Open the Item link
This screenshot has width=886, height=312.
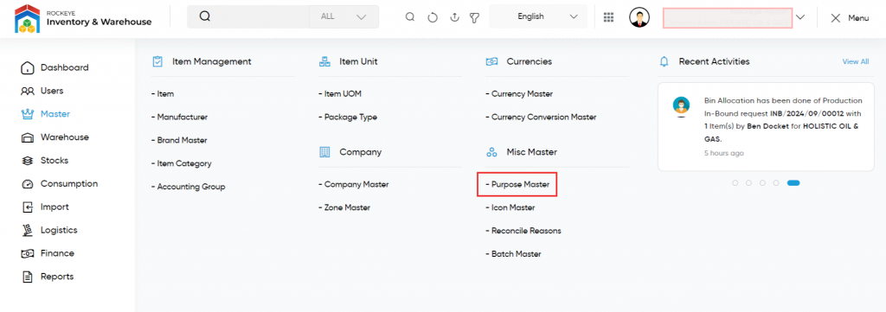tap(163, 94)
